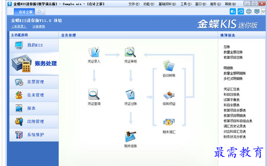Add a new tab with plus button
Screen dimensions: 267x166
point(39,12)
